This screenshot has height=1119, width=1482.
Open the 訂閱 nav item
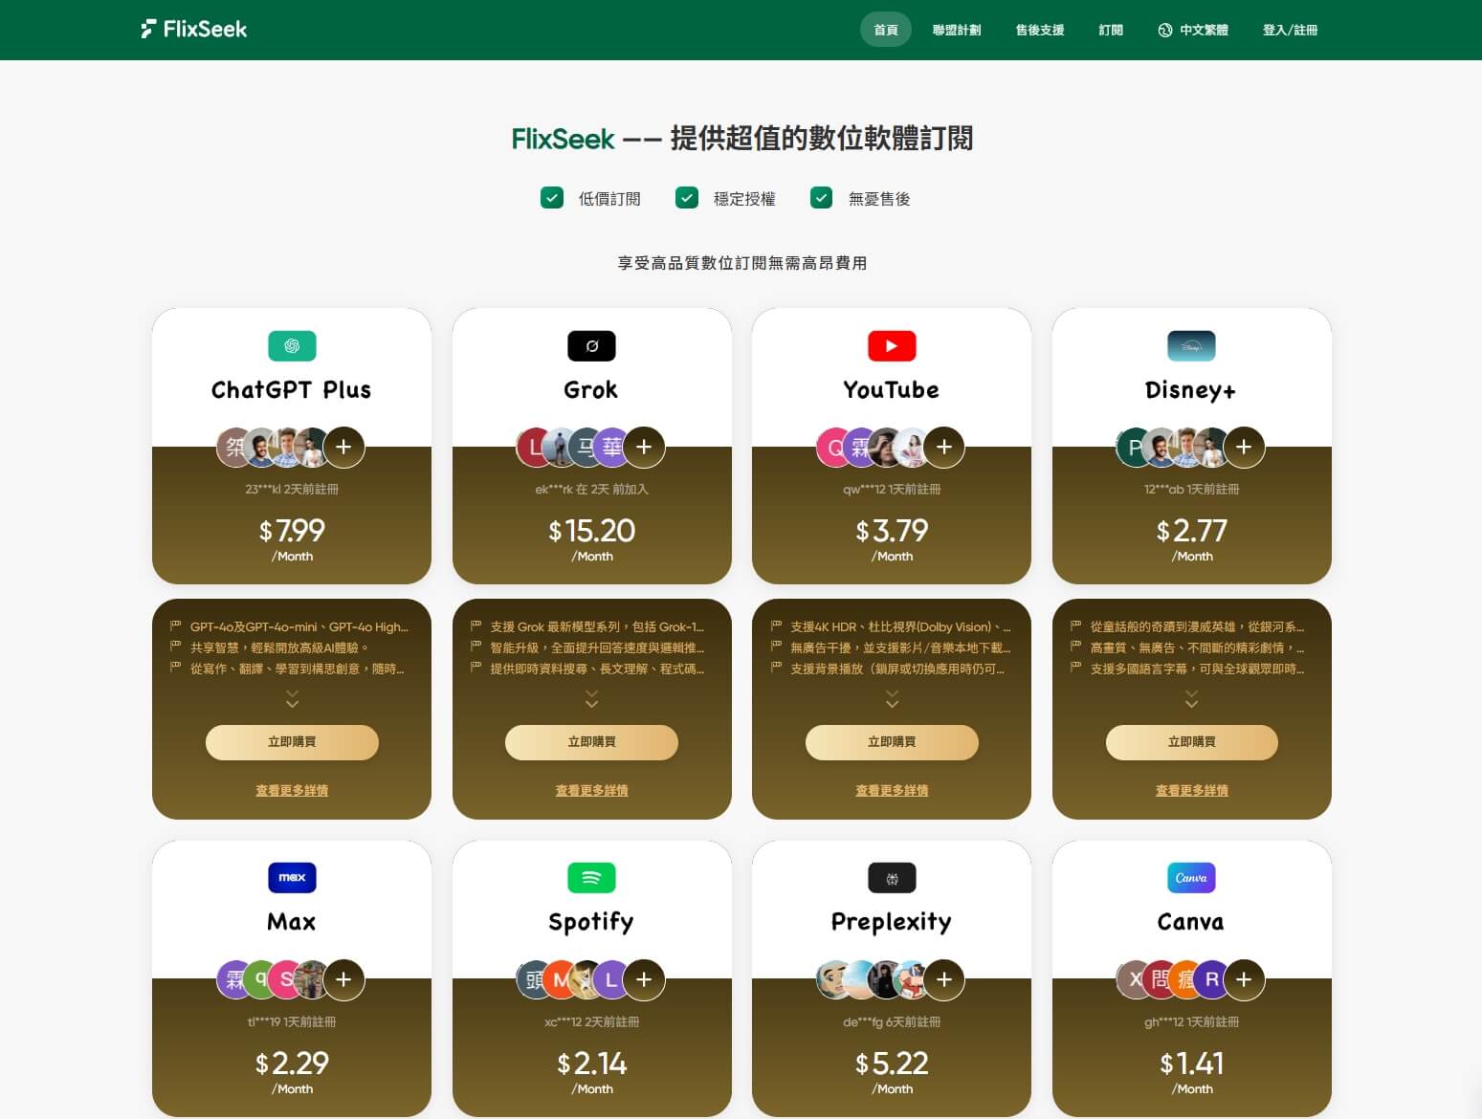coord(1111,30)
